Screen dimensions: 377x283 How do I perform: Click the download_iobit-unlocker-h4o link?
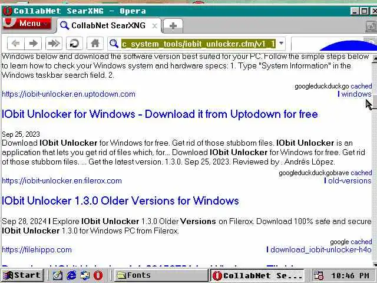321,250
